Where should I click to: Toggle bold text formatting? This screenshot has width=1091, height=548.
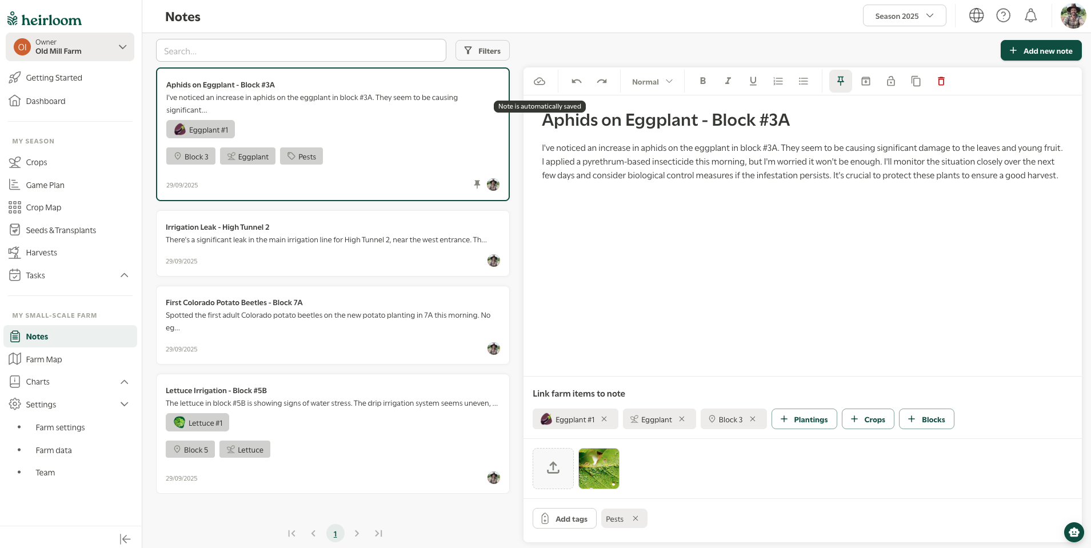tap(702, 81)
